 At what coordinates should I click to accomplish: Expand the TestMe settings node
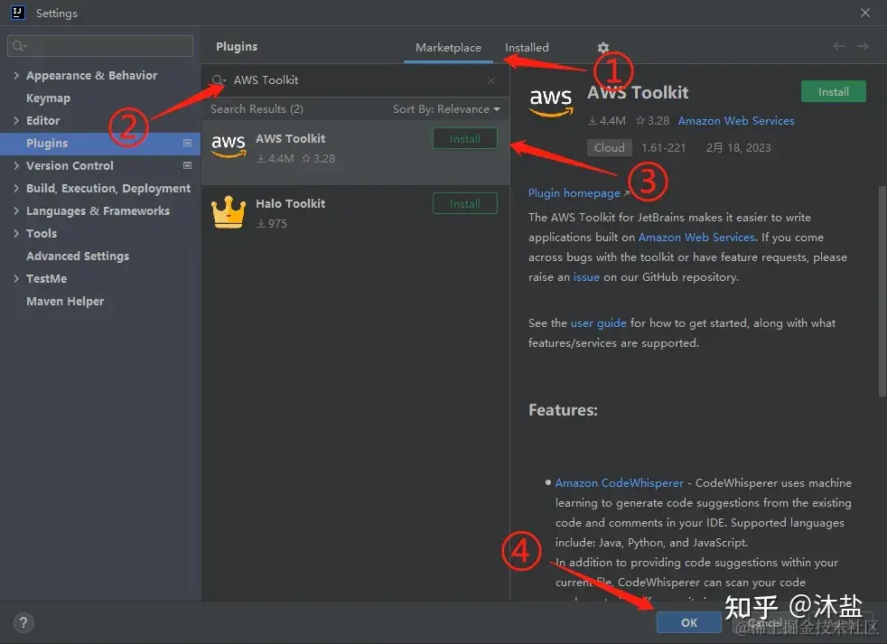tap(16, 278)
